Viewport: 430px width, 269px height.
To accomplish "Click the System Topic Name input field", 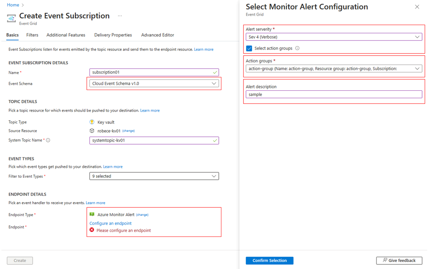I will [154, 140].
